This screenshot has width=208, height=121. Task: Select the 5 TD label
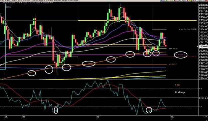177,85
